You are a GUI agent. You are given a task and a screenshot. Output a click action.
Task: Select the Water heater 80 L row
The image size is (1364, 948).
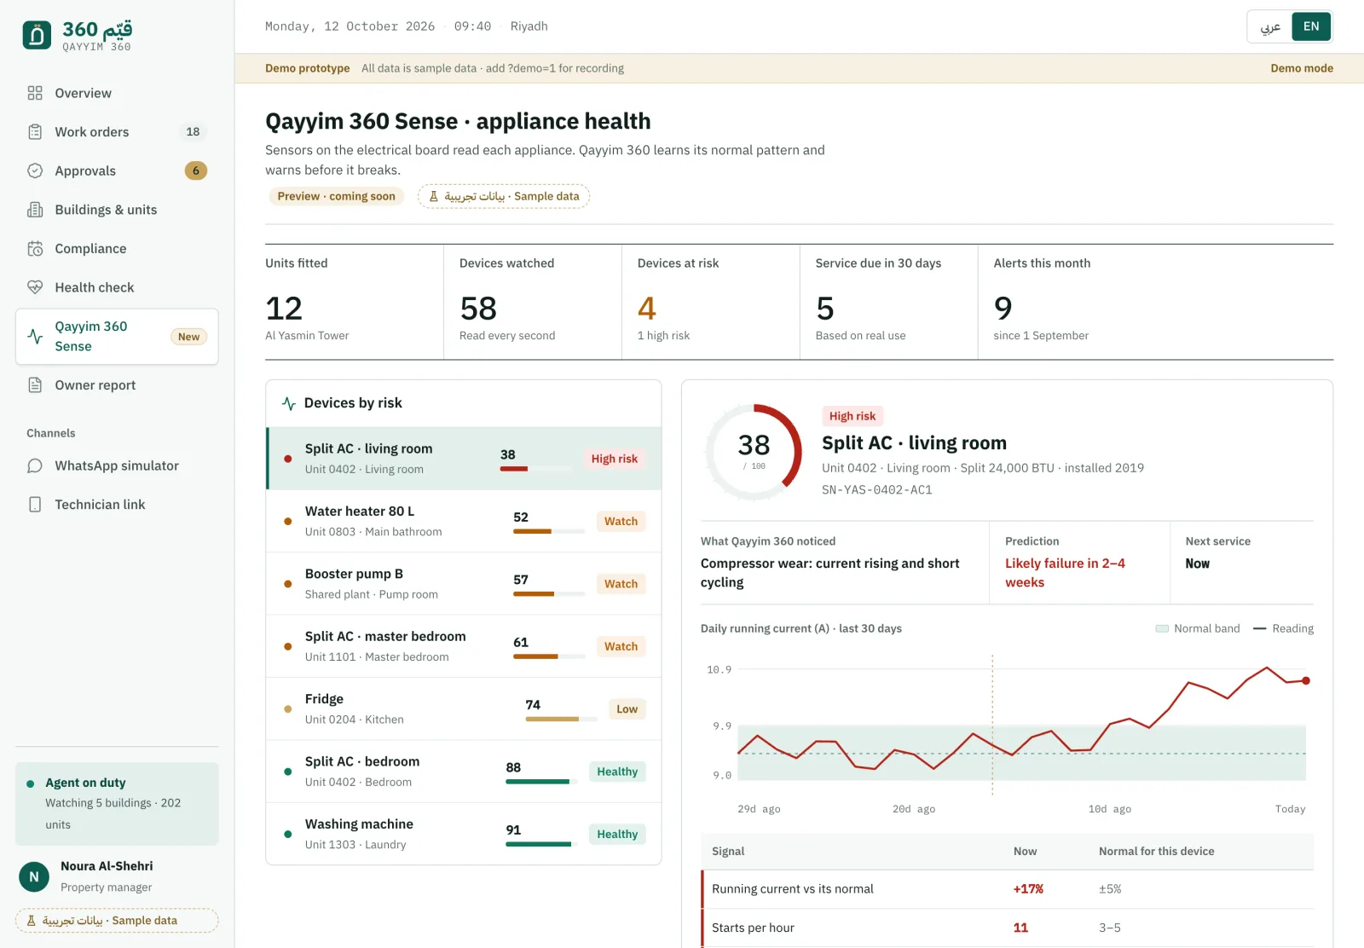point(464,521)
